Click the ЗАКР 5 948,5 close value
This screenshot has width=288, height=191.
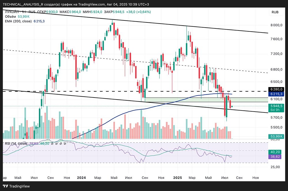pos(114,12)
